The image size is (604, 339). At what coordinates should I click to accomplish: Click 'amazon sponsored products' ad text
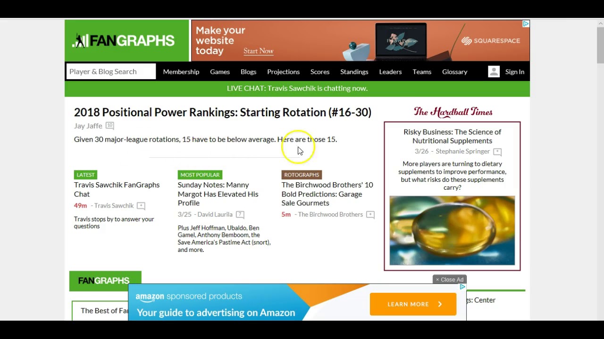[x=189, y=297]
